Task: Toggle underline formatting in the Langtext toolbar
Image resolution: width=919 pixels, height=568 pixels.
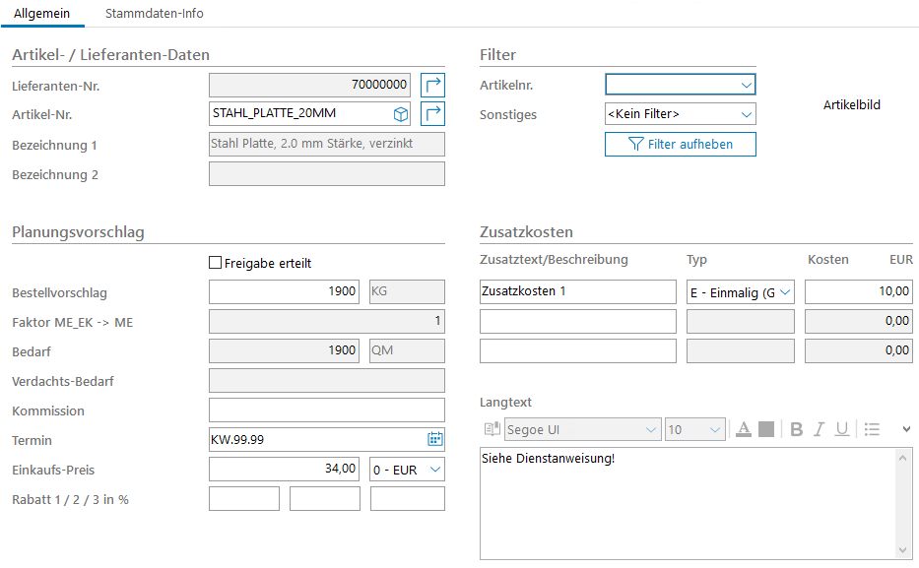Action: [841, 429]
